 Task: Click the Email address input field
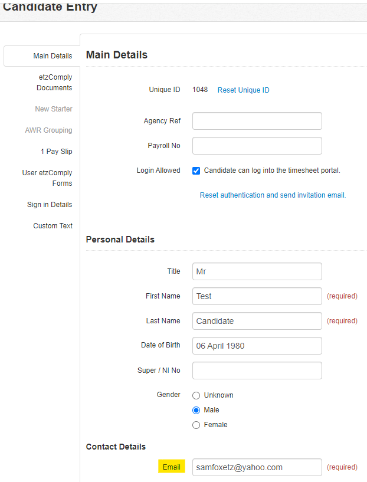[x=257, y=468]
